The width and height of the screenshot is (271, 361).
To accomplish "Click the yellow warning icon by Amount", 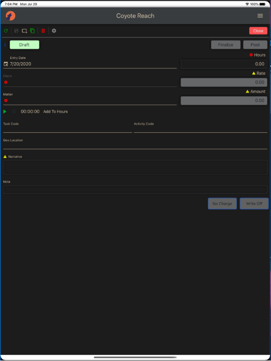I will [x=247, y=91].
